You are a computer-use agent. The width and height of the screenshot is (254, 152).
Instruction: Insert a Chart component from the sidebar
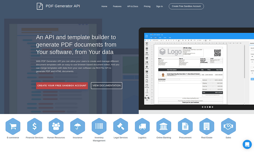point(147,58)
